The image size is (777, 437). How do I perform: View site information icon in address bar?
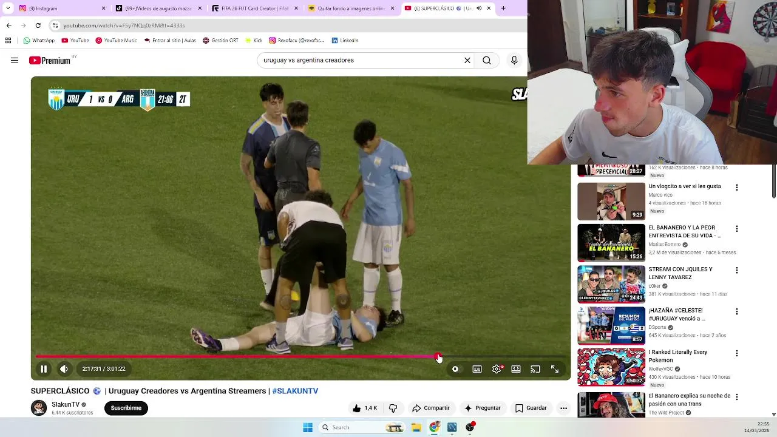tap(55, 25)
